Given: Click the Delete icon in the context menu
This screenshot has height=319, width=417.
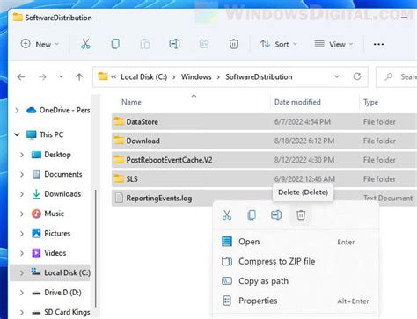Looking at the screenshot, I should click(301, 215).
